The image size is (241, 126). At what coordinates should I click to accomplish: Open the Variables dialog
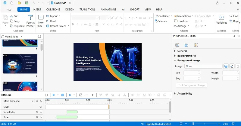click(x=221, y=19)
